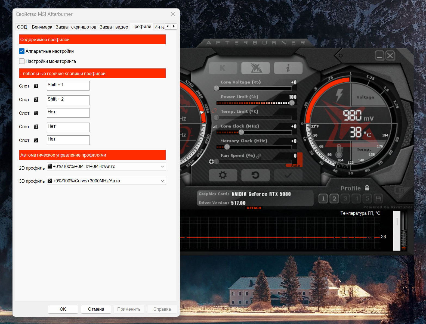Open MSI Kombustor with the K button
The width and height of the screenshot is (426, 324).
point(223,68)
